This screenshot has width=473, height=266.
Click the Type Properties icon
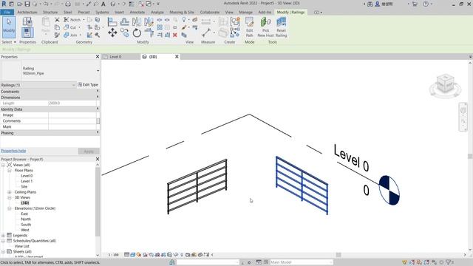[27, 21]
